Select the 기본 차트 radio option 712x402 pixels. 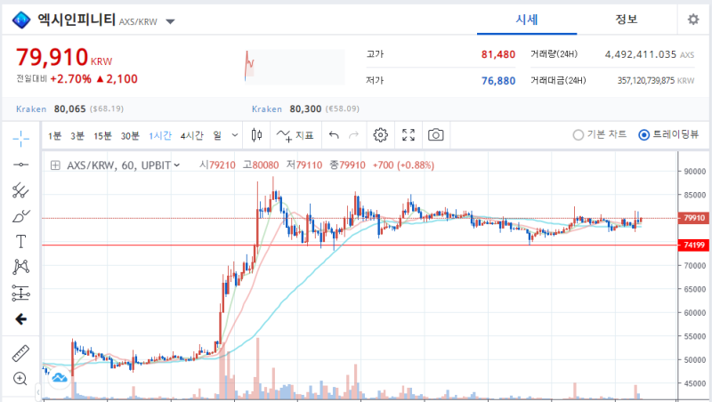599,135
